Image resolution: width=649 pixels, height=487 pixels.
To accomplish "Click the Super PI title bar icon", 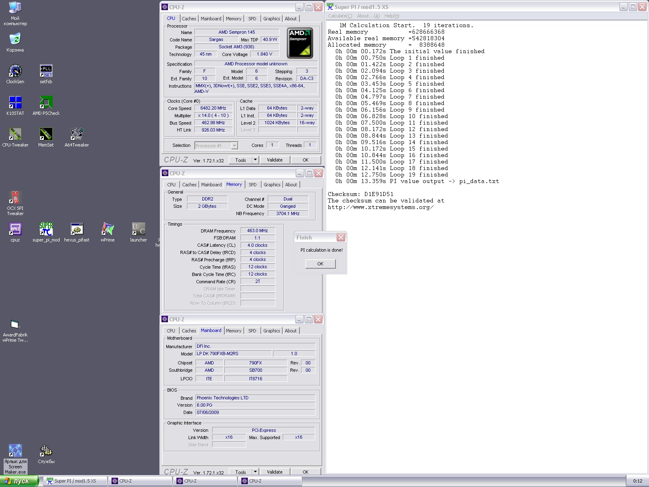I will [x=330, y=7].
